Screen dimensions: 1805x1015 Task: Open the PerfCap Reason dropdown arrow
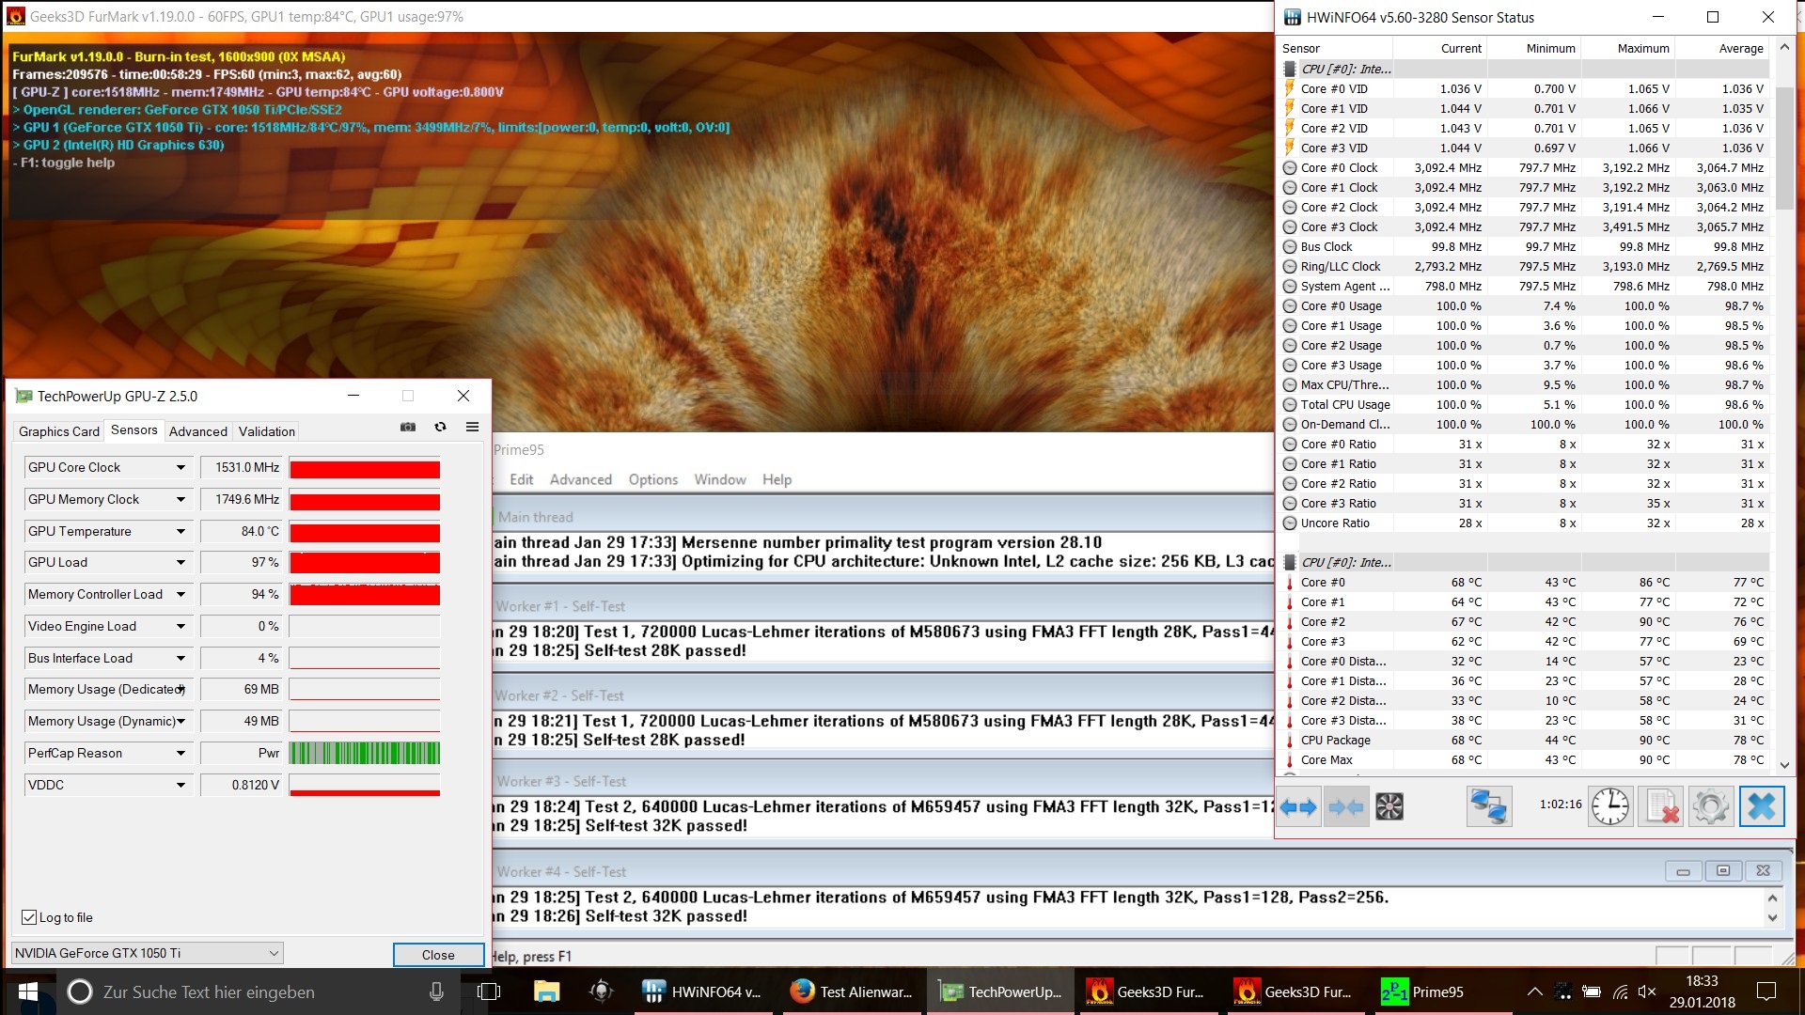[x=180, y=753]
